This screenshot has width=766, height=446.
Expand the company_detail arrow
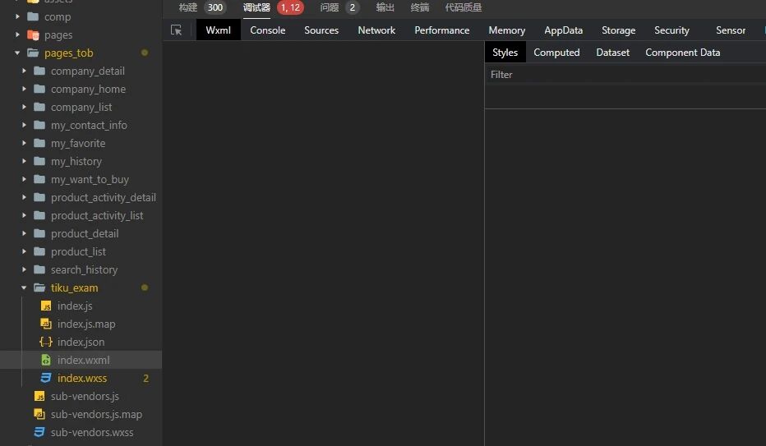point(24,71)
